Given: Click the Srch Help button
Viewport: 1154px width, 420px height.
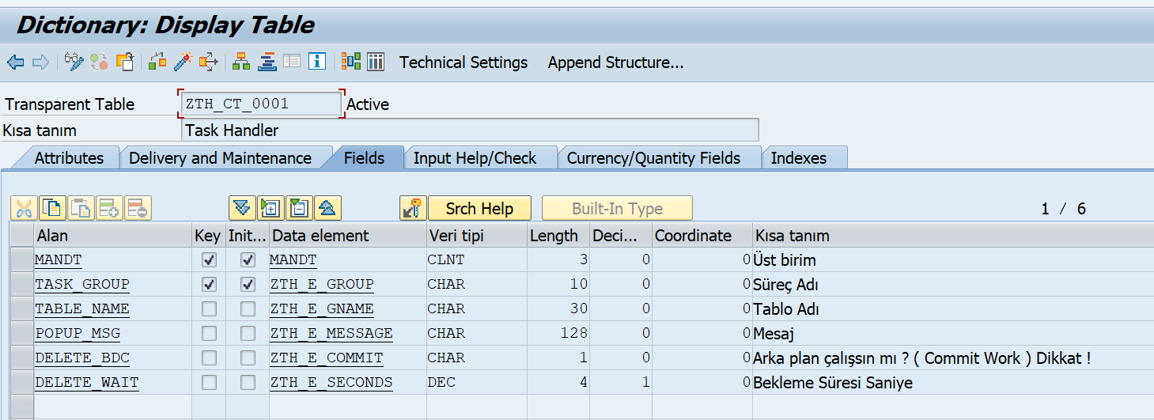Looking at the screenshot, I should coord(479,209).
